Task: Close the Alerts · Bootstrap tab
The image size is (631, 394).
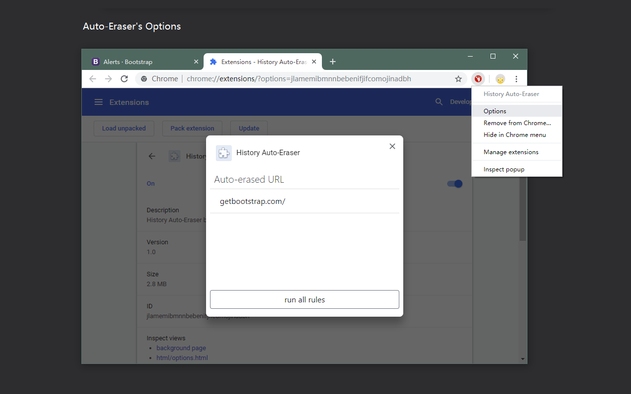Action: point(196,62)
